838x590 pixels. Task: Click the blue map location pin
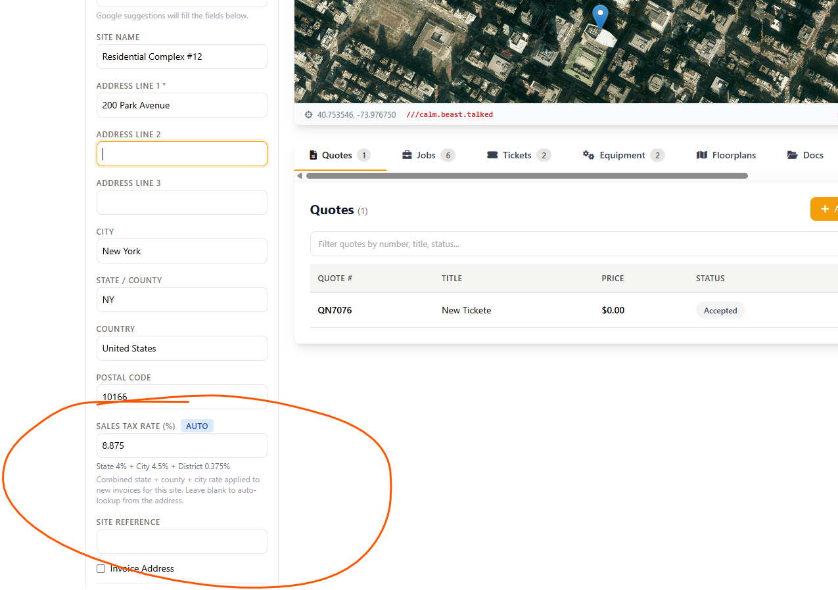point(600,16)
